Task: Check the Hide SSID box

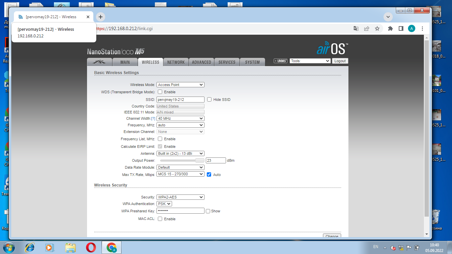Action: pyautogui.click(x=209, y=100)
